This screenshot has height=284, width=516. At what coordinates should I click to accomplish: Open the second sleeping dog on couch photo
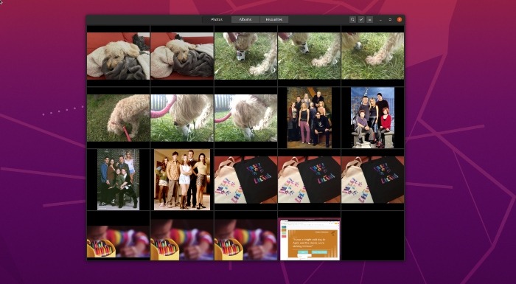(182, 56)
